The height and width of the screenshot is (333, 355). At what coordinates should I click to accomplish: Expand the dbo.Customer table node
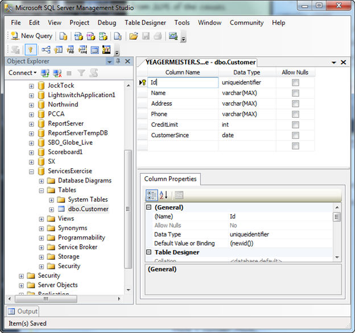(x=52, y=210)
